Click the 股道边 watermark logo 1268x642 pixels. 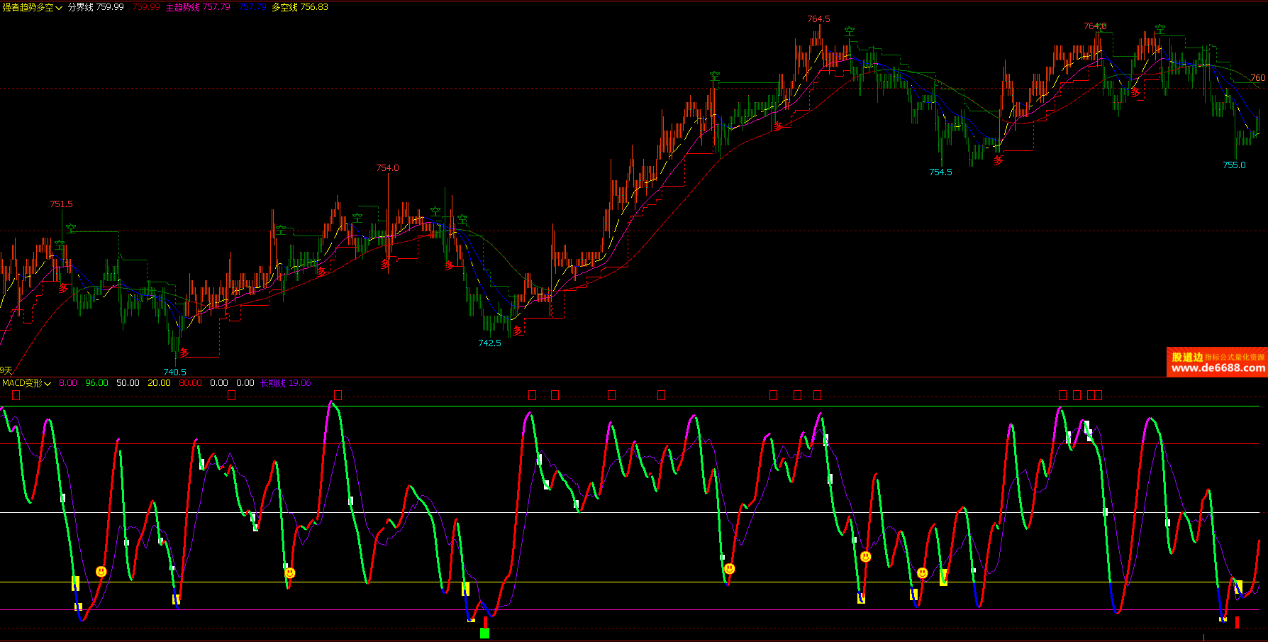click(1187, 357)
